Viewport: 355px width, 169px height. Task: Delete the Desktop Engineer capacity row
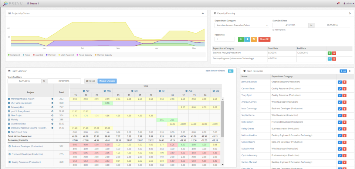point(334,59)
